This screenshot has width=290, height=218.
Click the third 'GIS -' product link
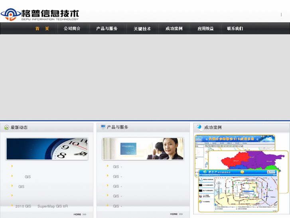[117, 186]
